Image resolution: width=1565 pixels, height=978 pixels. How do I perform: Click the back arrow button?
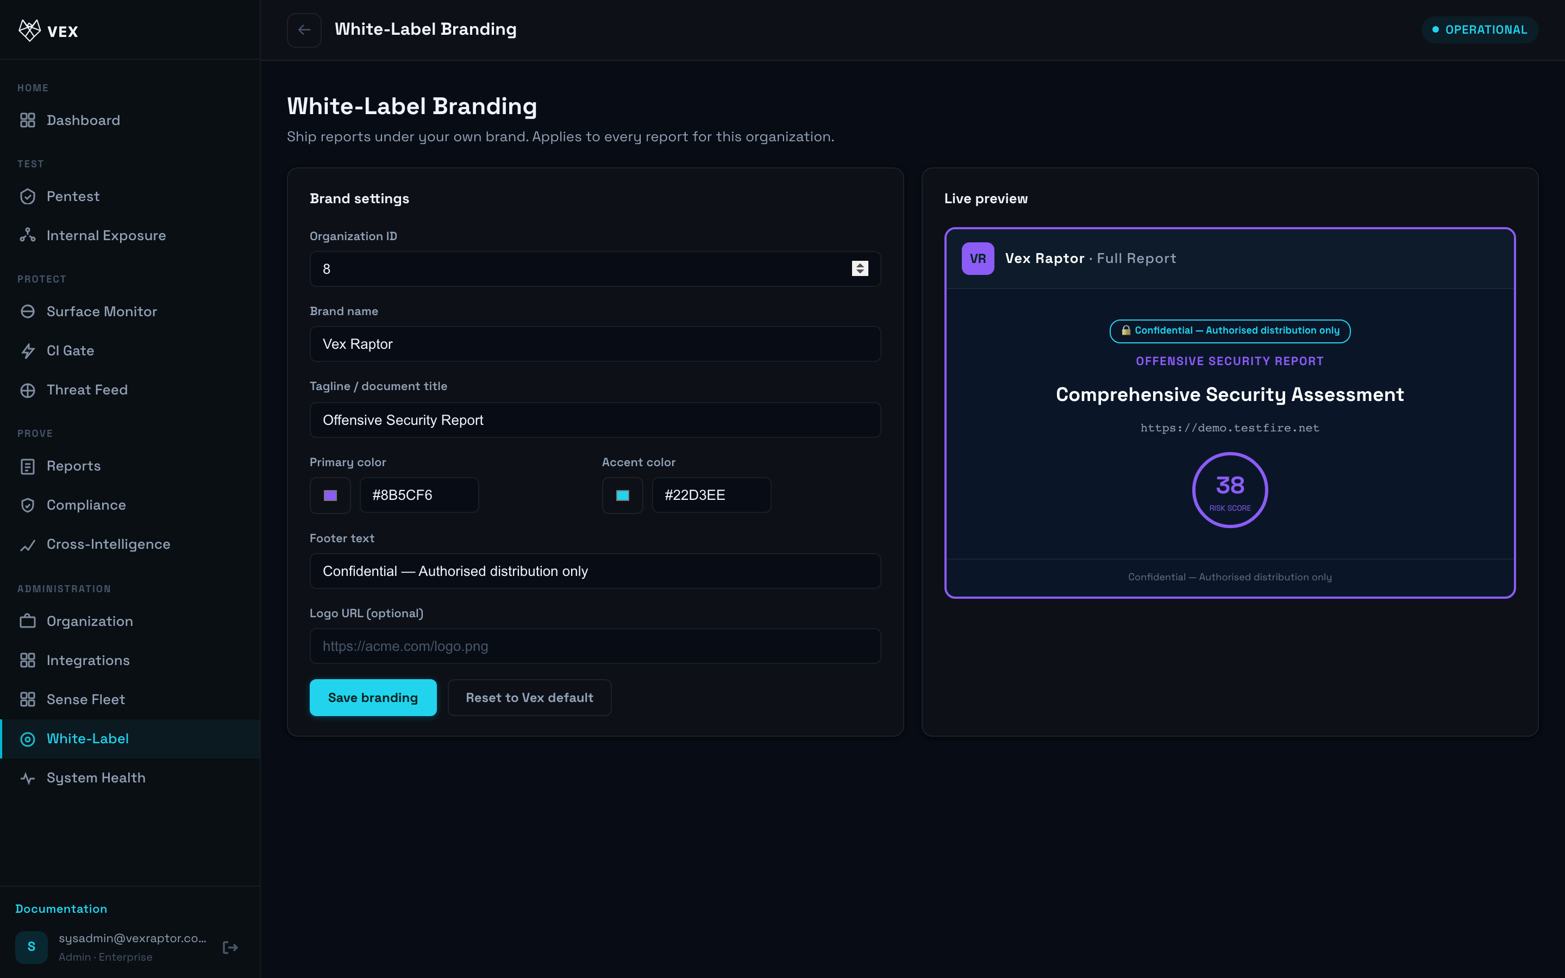point(304,30)
